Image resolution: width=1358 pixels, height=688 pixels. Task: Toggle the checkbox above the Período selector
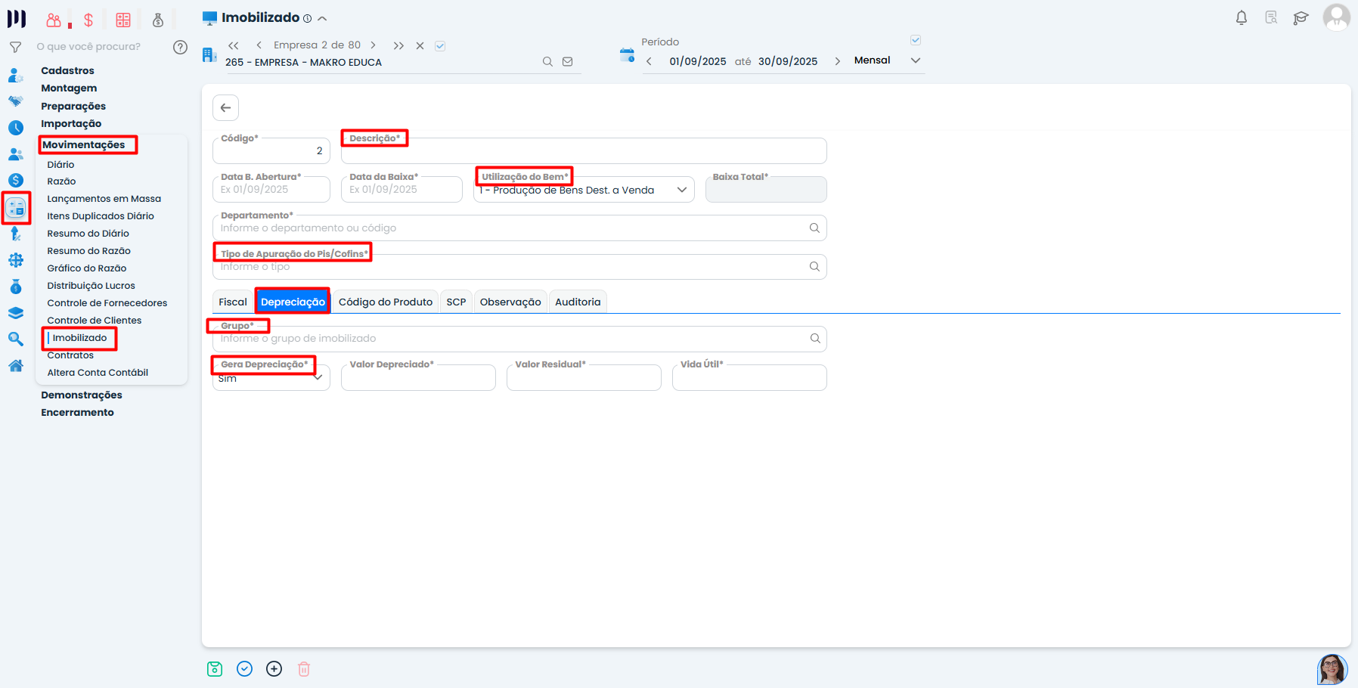point(916,40)
